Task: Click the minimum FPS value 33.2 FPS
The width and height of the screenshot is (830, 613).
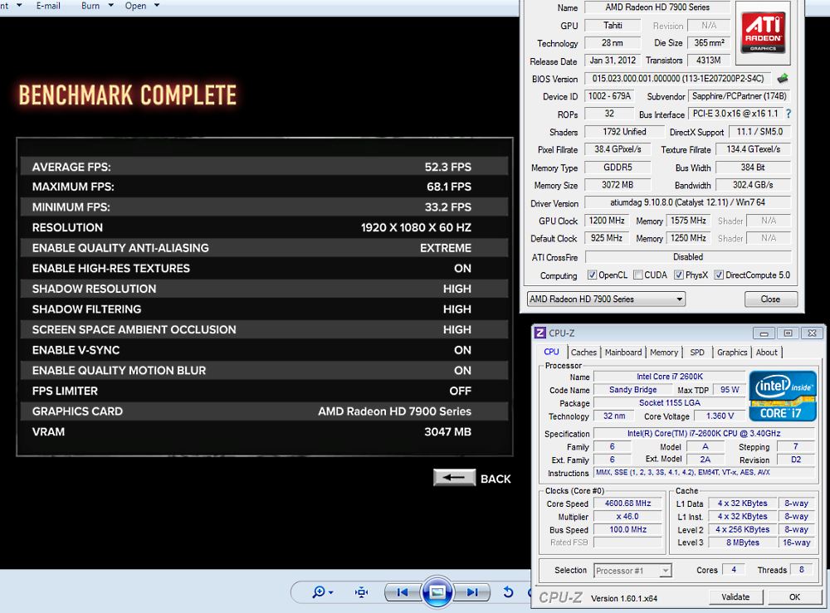Action: (x=448, y=207)
